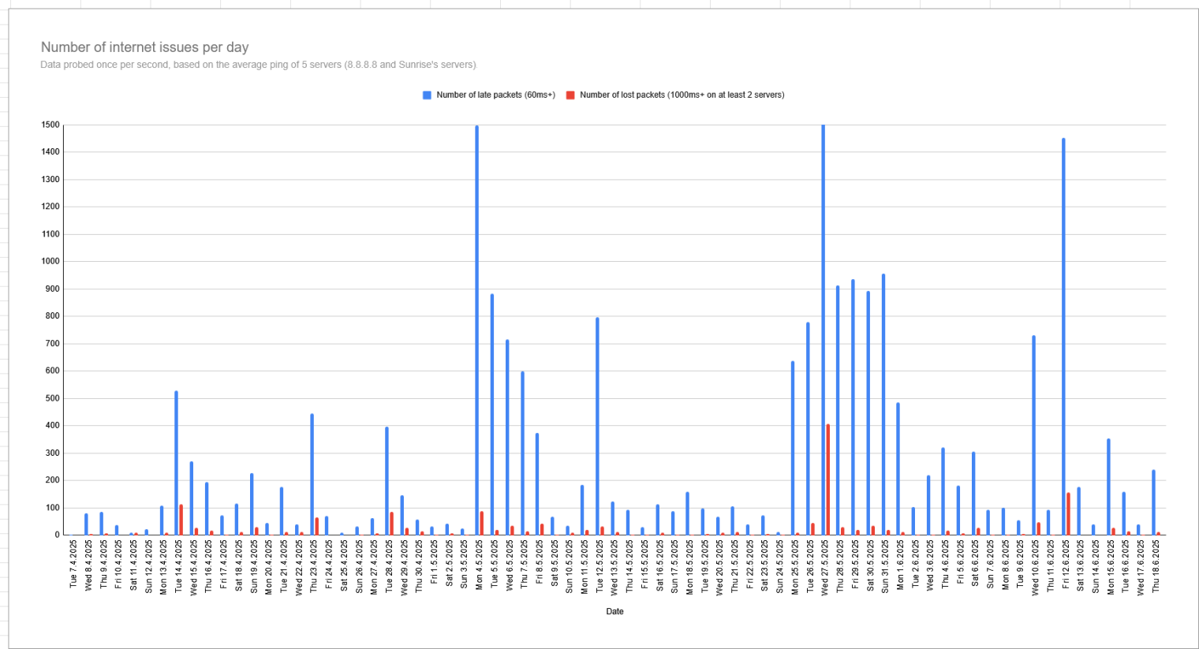Click the 'Date' horizontal axis title
1199x649 pixels.
[x=614, y=611]
